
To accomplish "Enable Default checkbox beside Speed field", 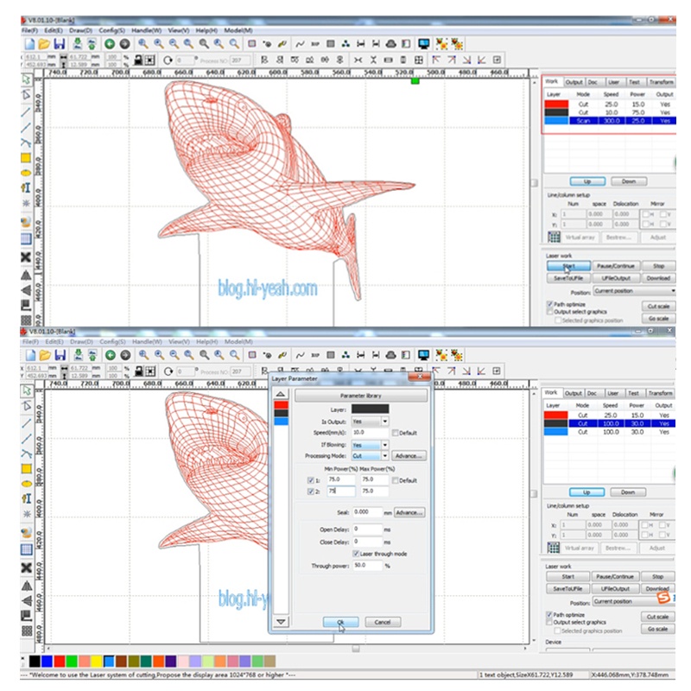I will [396, 432].
